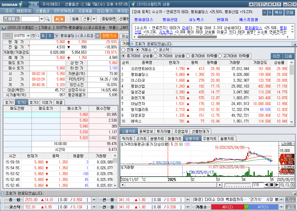Open the 종목정보 tab
Viewport: 297px width, 211px height.
point(146,131)
